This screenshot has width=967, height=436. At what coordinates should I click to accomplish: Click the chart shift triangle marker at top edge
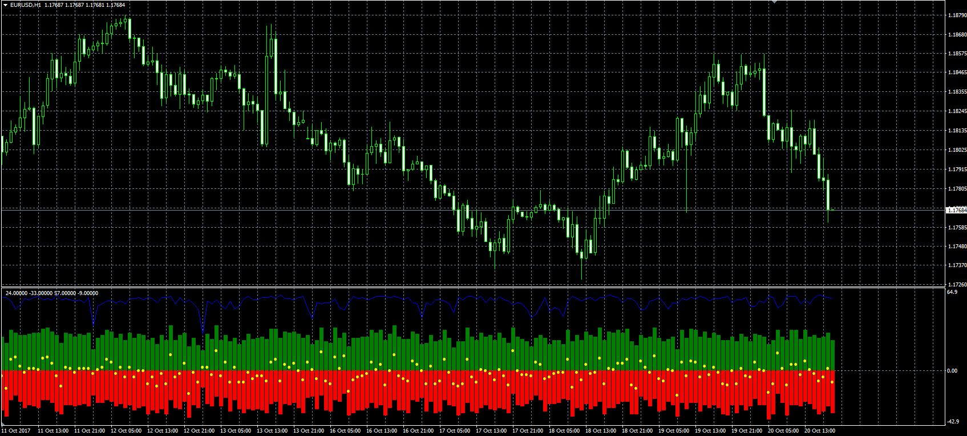click(x=774, y=2)
